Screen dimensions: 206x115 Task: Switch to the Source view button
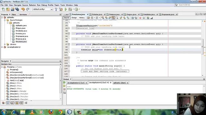(67, 18)
